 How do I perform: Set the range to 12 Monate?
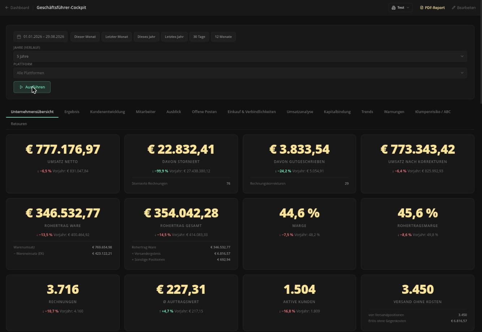pyautogui.click(x=223, y=37)
